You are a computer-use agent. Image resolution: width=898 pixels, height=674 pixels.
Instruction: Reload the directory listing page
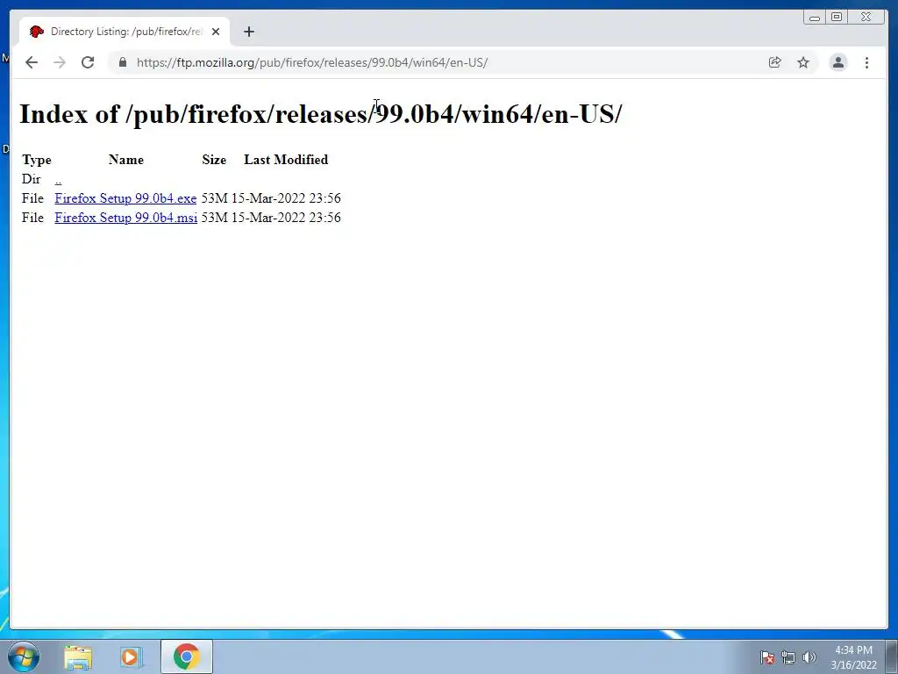88,62
